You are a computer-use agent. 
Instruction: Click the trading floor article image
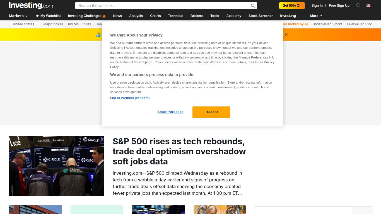tap(56, 166)
